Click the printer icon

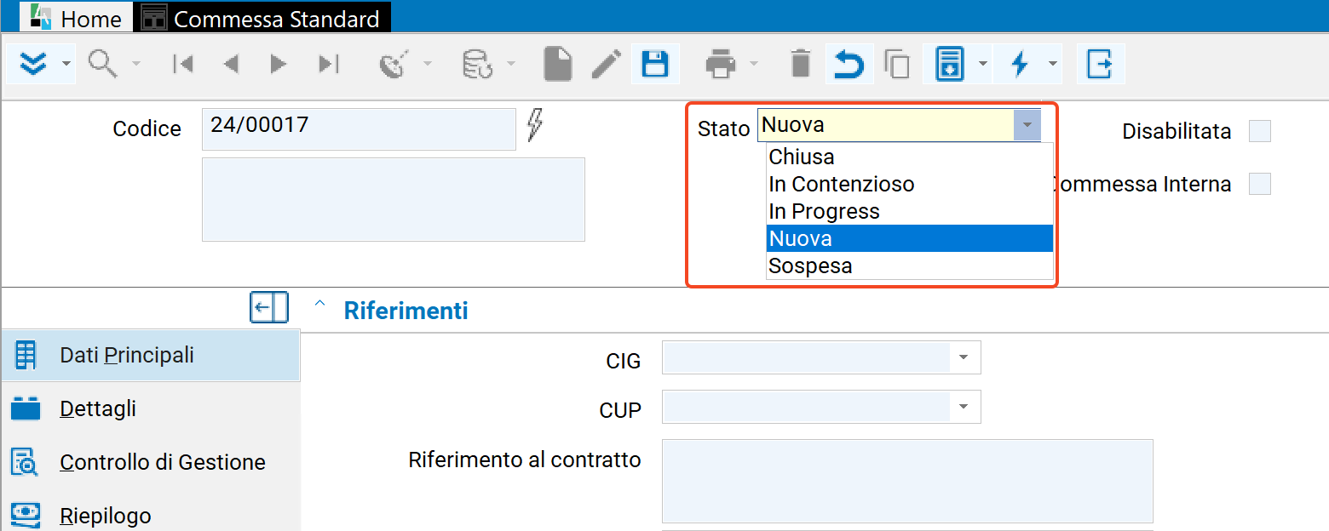point(720,64)
